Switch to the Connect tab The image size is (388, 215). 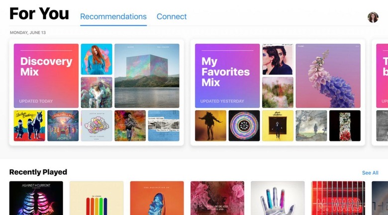tap(172, 16)
